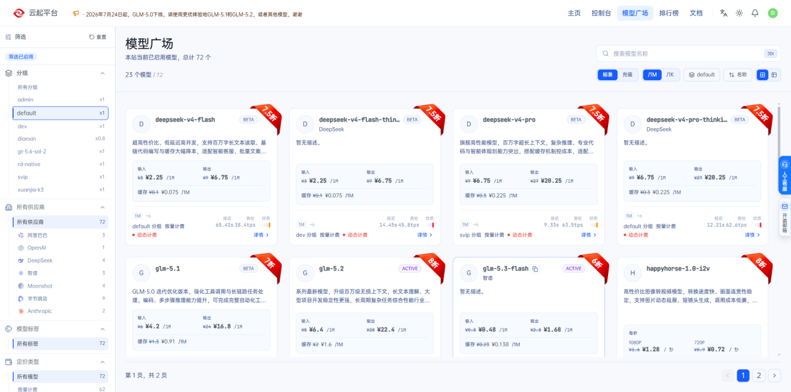Click the reset filters 重置 icon
Screen dimensions: 791x392
(92, 37)
